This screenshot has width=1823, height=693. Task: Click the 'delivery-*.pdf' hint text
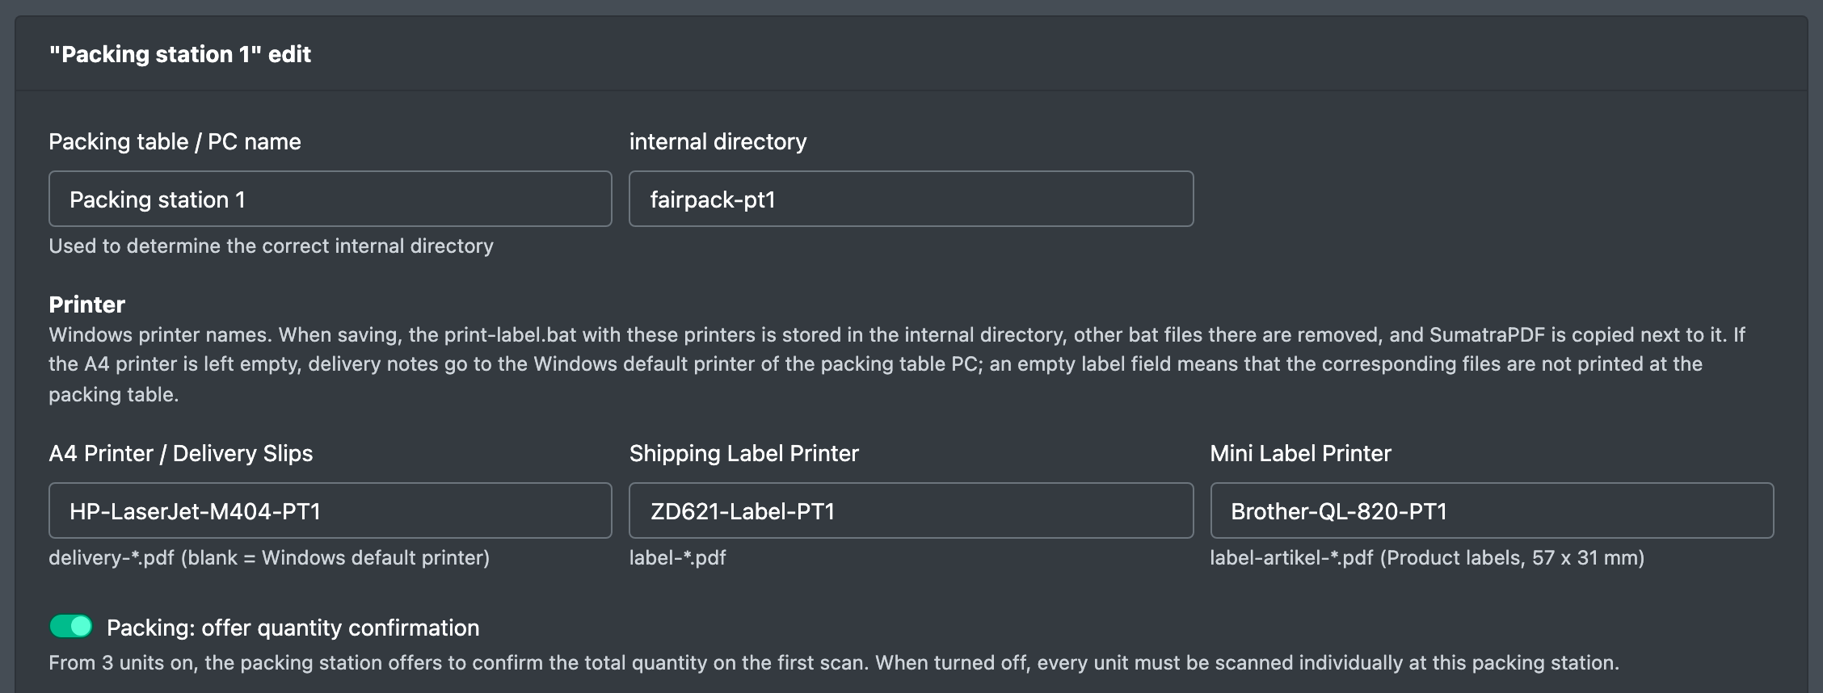269,557
